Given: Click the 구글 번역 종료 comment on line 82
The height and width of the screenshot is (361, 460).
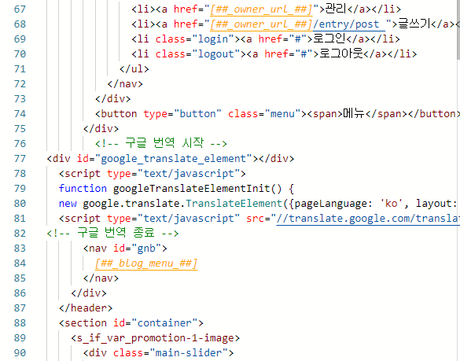Looking at the screenshot, I should click(113, 233).
